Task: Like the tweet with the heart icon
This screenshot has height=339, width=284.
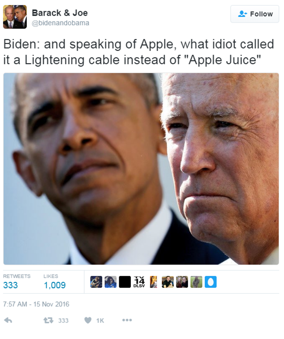Action: click(88, 320)
